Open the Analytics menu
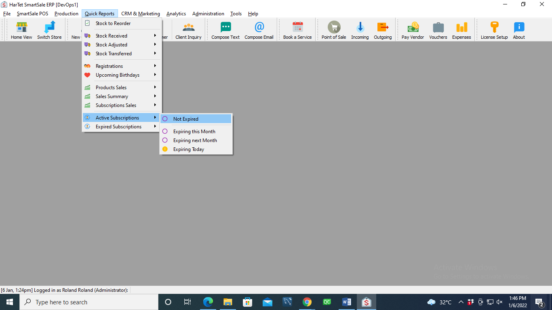 176,14
